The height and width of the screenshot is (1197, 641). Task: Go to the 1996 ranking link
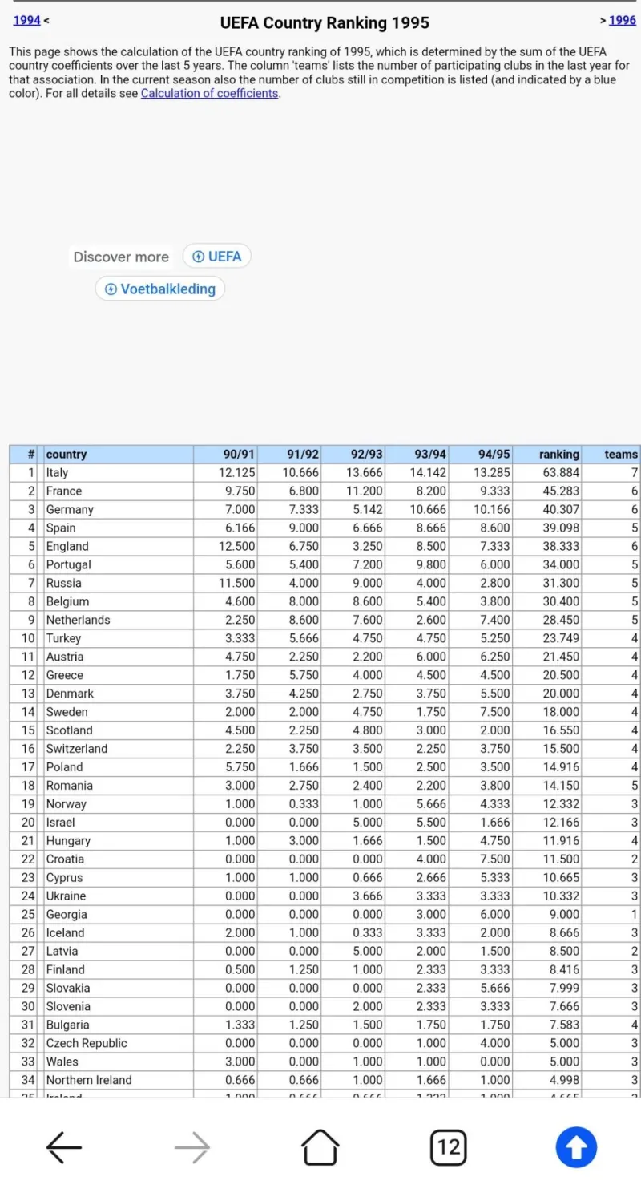coord(623,20)
